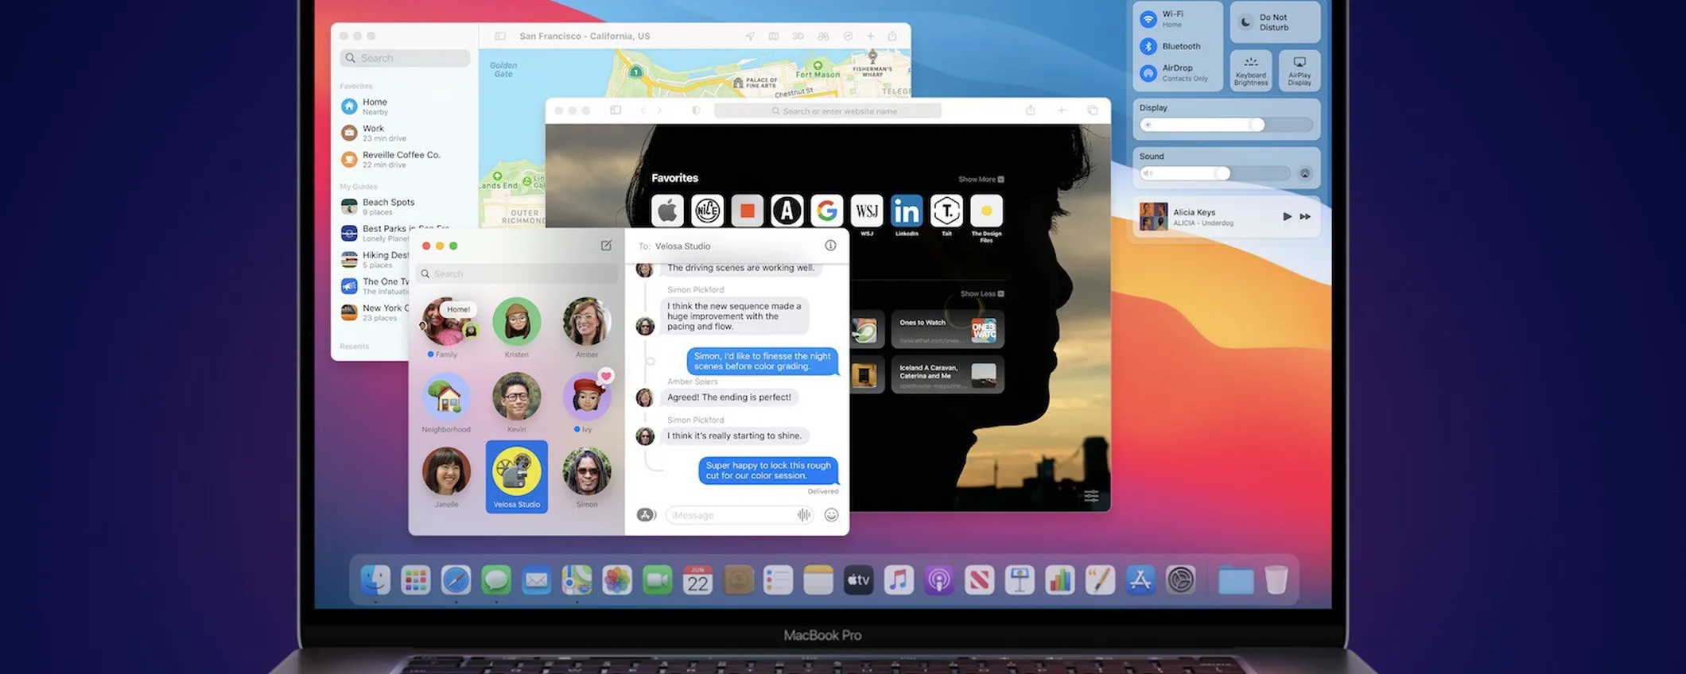Collapse reading list with Show Less
Screen dimensions: 1686x674
click(x=982, y=294)
